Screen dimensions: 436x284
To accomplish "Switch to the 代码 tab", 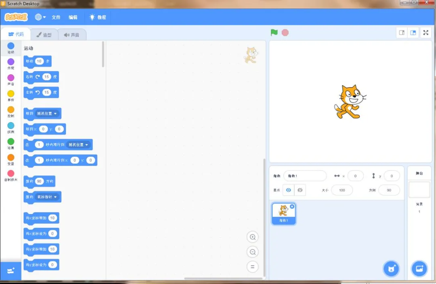I will point(16,34).
